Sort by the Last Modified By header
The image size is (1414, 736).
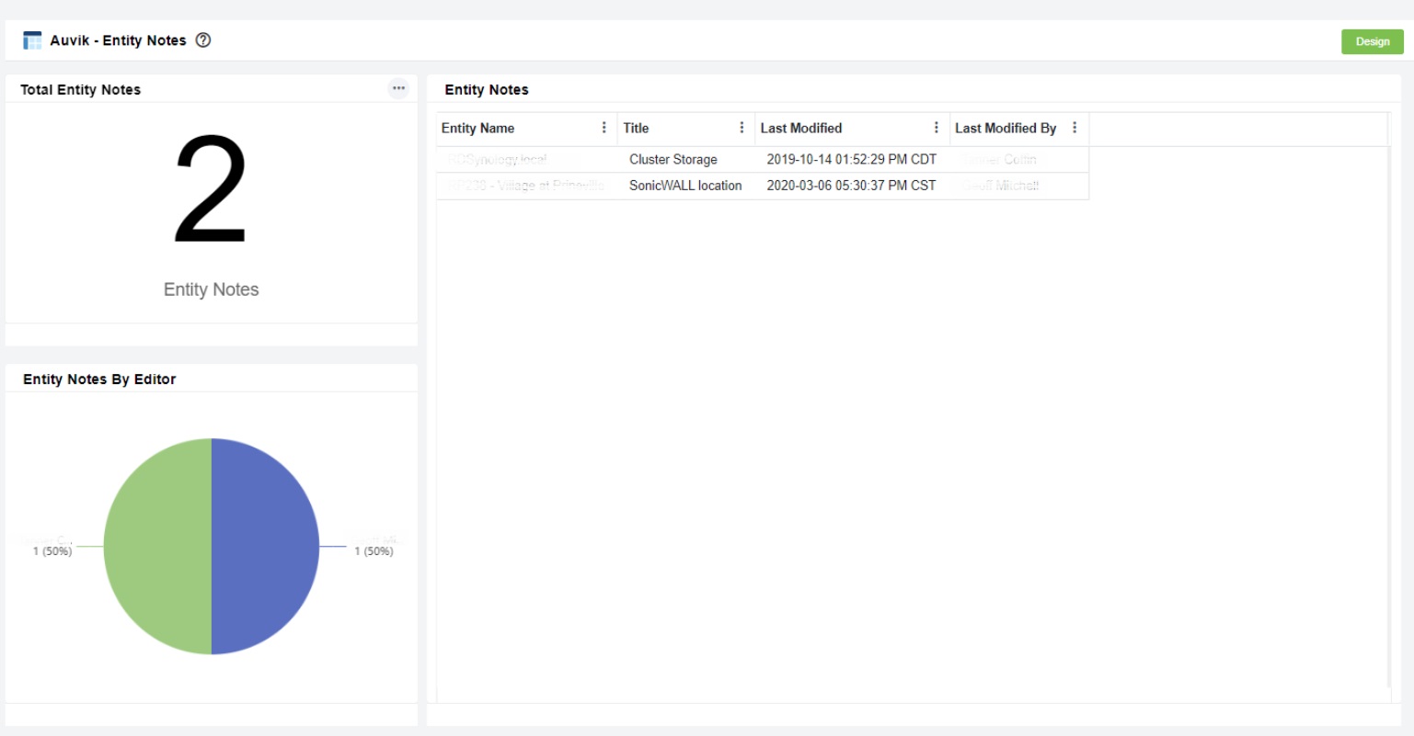pos(1005,129)
